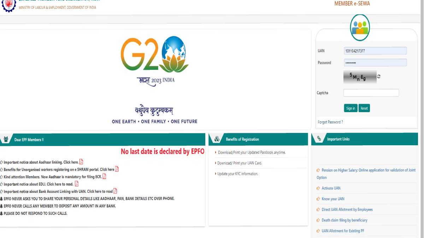Click the hand icon beside Know your UAN
Screen dimensions: 424x238
(x=318, y=199)
